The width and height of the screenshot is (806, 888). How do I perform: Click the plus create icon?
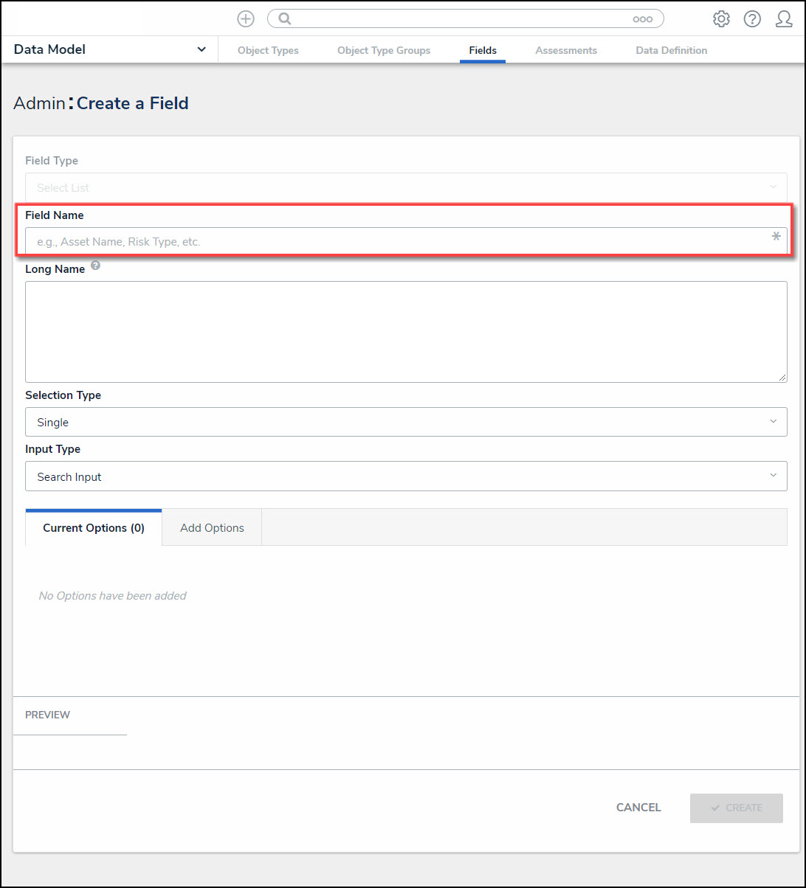pos(246,19)
